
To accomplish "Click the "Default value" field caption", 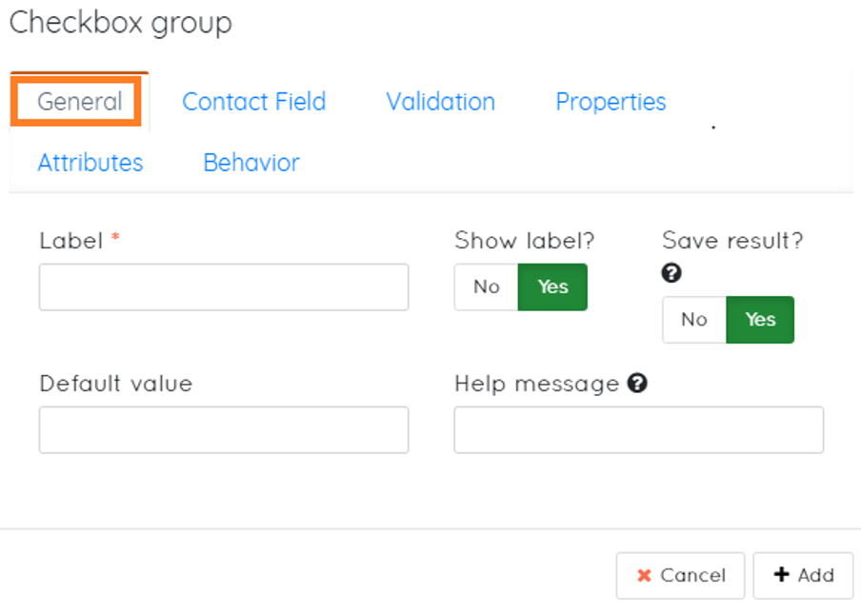I will point(115,384).
